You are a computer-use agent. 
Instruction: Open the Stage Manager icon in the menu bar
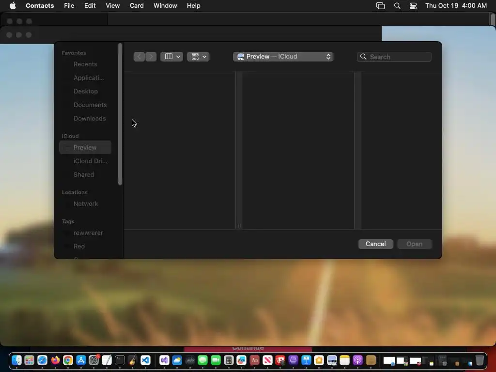[381, 6]
